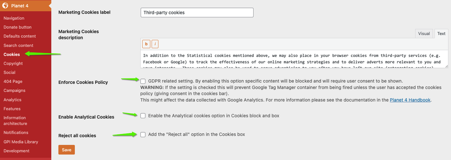Check Enable Analytical Cookies option

pos(143,116)
